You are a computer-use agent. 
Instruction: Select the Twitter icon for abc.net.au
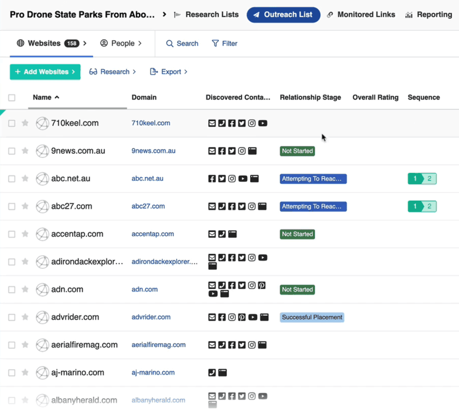[222, 178]
